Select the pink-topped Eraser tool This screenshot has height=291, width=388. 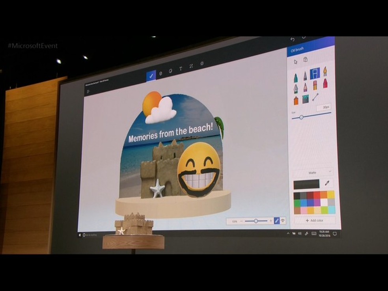(315, 85)
